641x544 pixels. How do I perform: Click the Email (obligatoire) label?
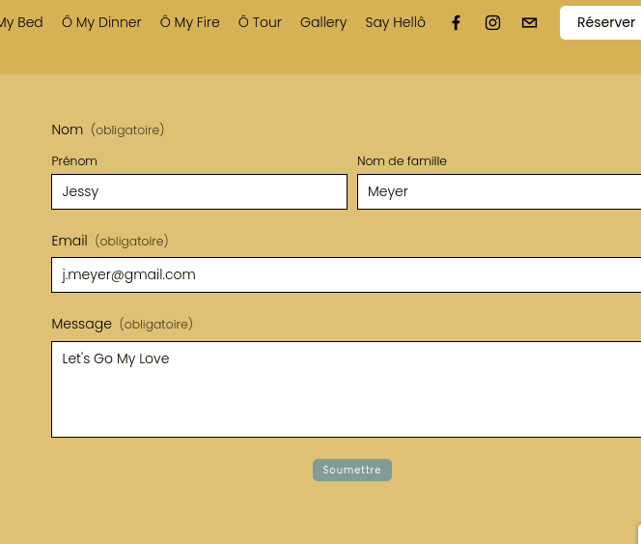click(x=109, y=241)
